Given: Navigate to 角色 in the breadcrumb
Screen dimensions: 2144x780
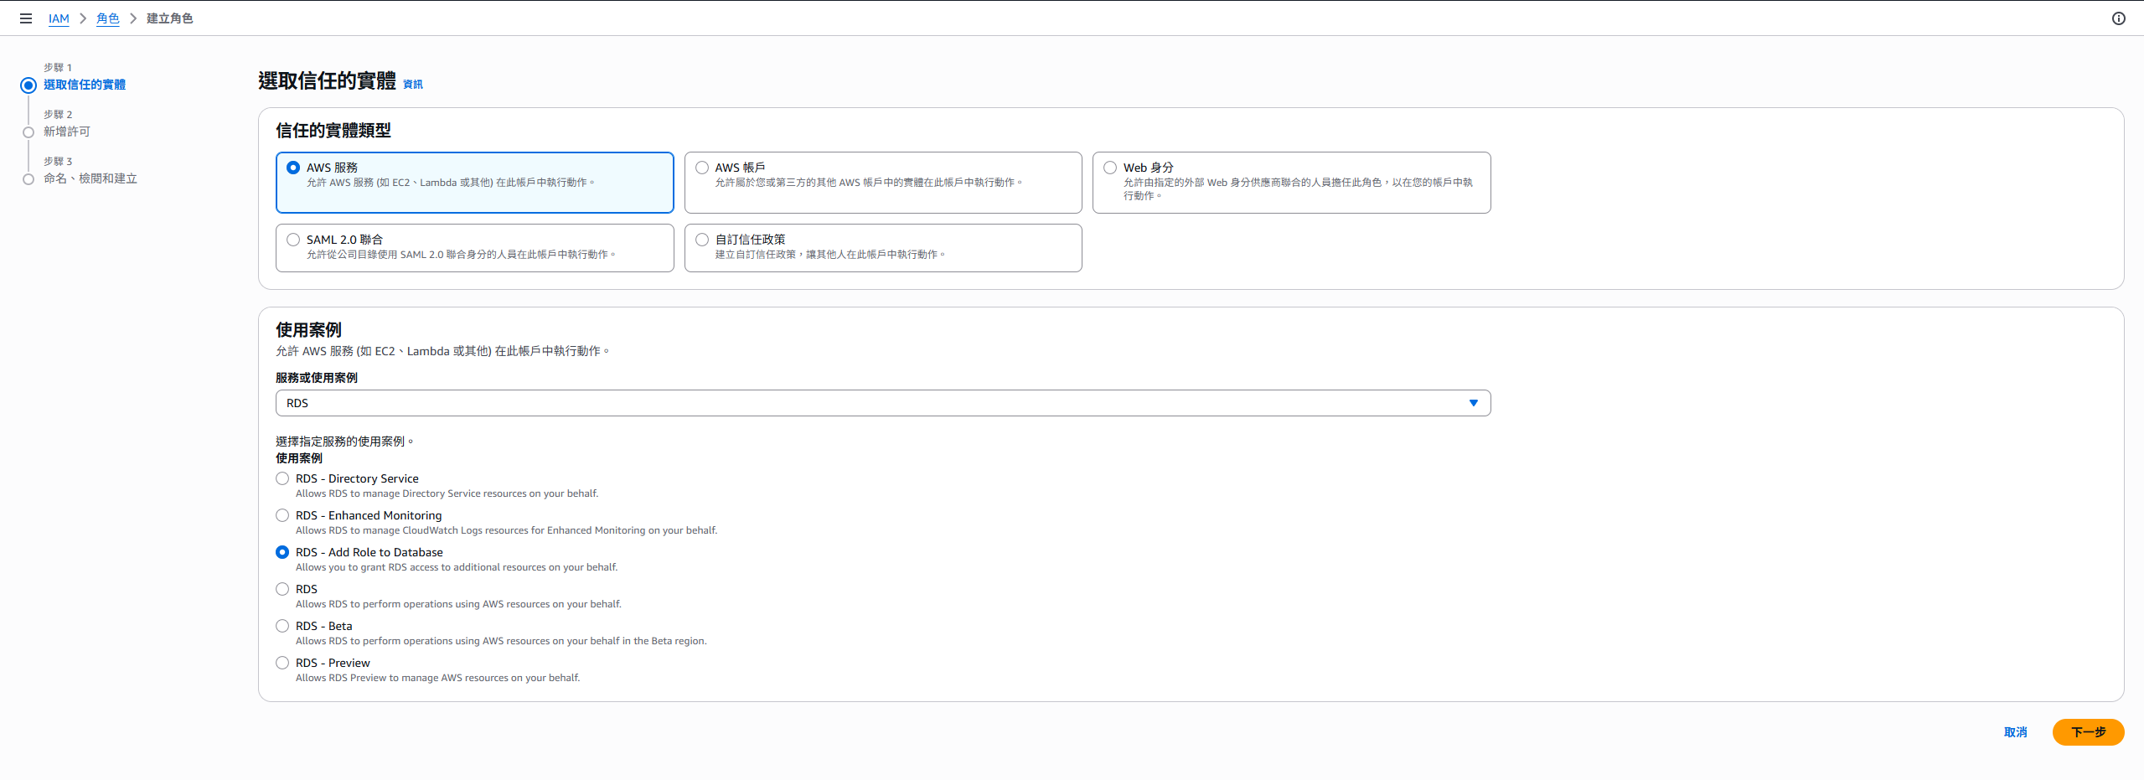Looking at the screenshot, I should (108, 18).
